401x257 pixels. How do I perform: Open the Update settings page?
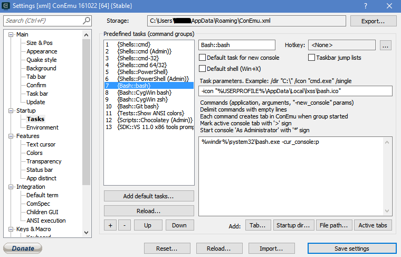pyautogui.click(x=35, y=102)
